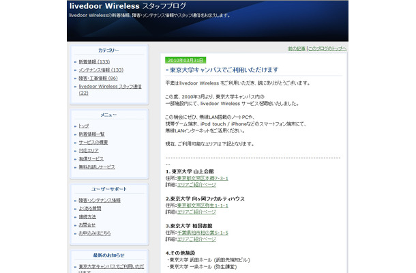Open よくある質問 support link
Screen dimensions: 416x273
89,209
